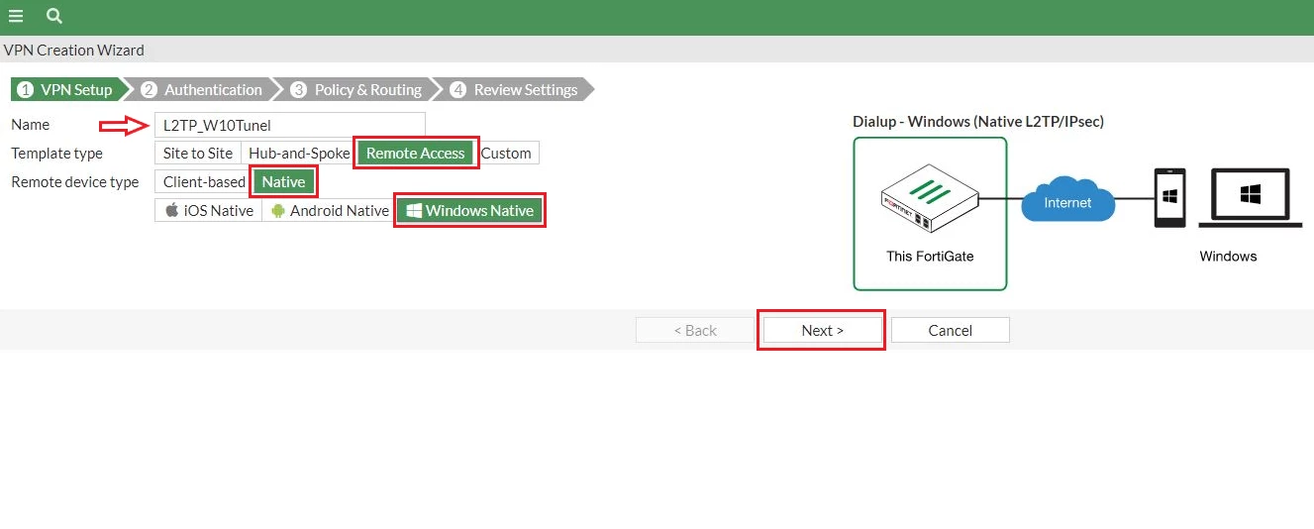Click the Name field containing L2TP_W10Tunel
Image resolution: width=1314 pixels, height=529 pixels.
[290, 125]
